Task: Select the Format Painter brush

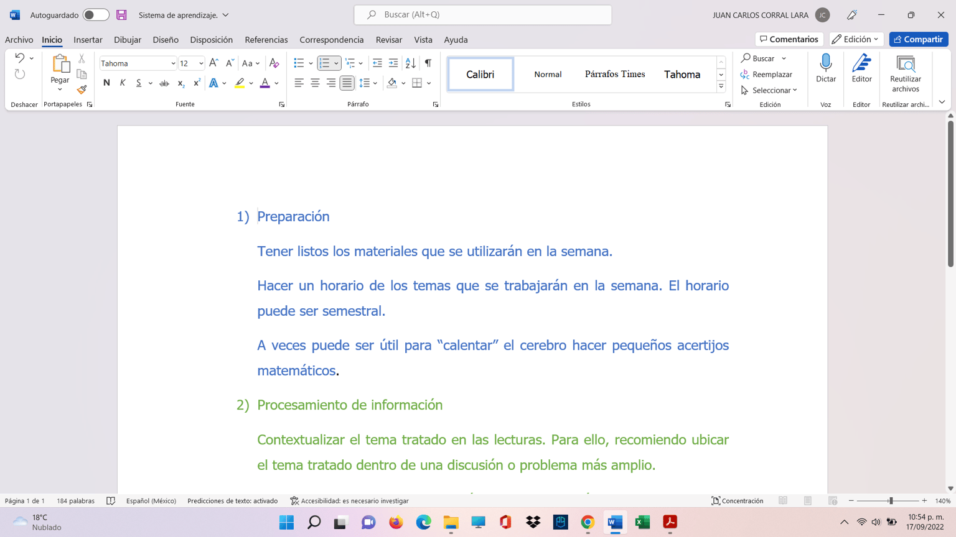Action: coord(82,89)
